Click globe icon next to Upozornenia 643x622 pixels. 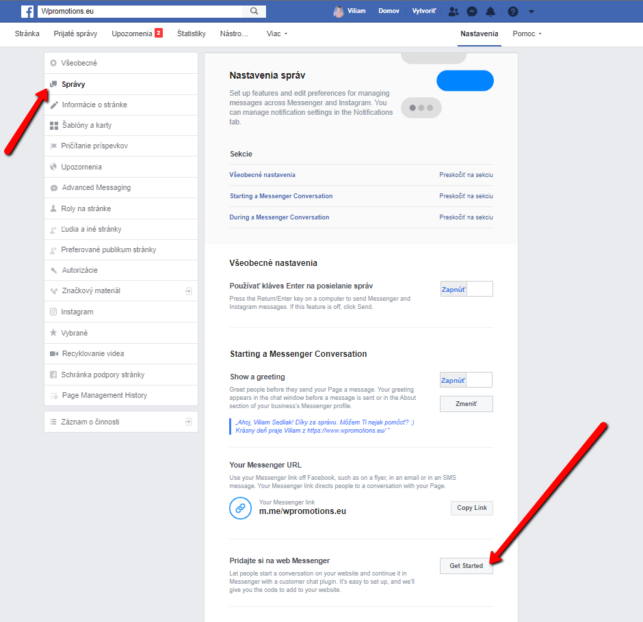tap(53, 167)
